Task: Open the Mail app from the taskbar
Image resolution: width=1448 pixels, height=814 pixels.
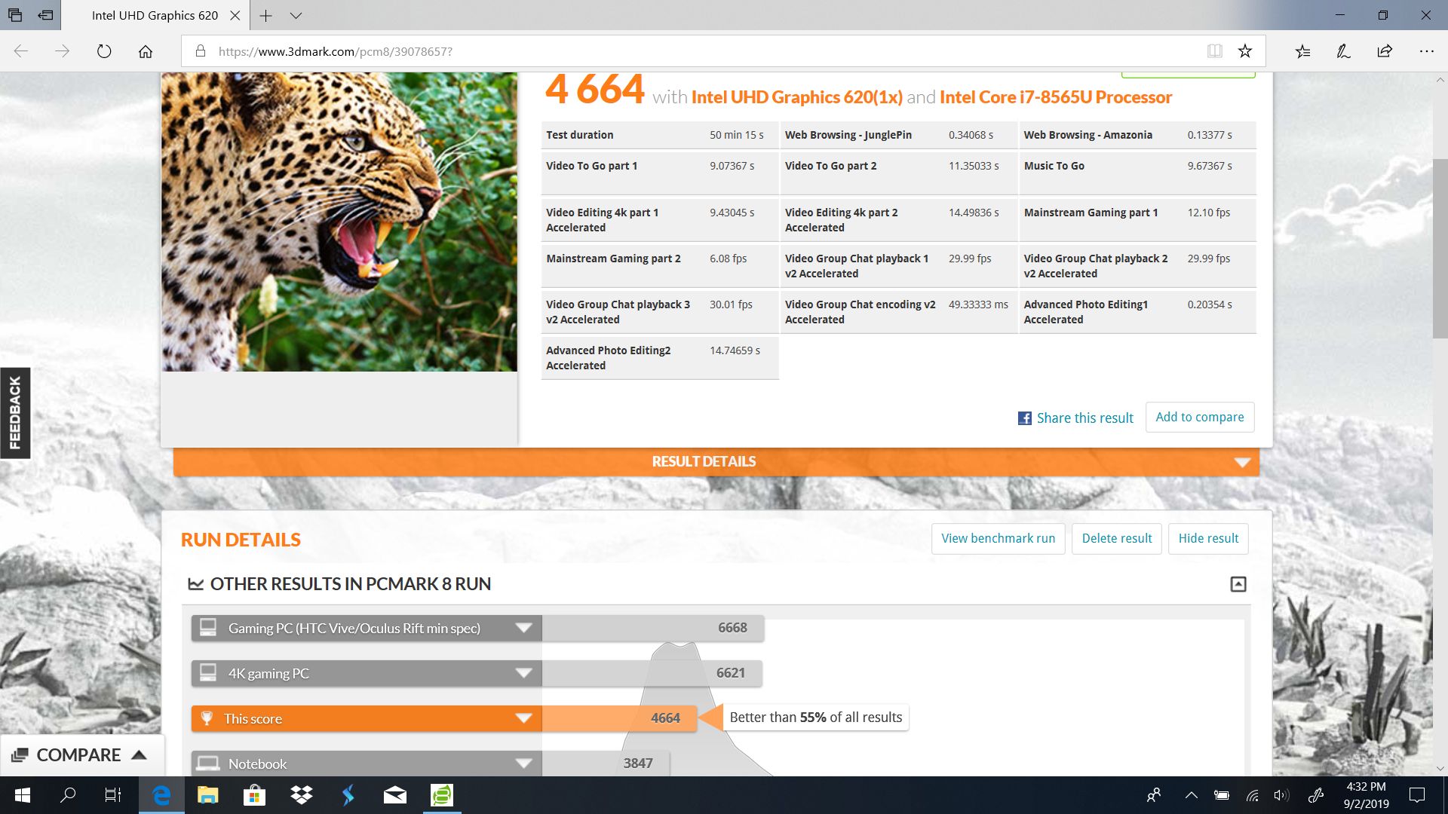Action: click(x=394, y=795)
